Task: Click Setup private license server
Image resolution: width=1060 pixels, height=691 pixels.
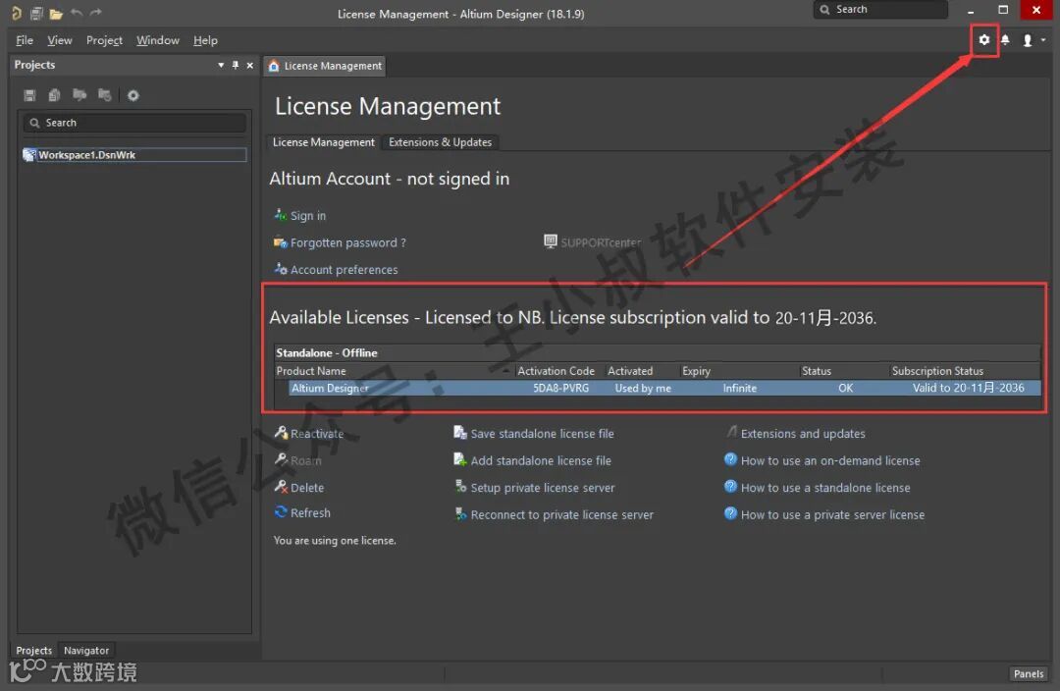Action: pyautogui.click(x=534, y=488)
